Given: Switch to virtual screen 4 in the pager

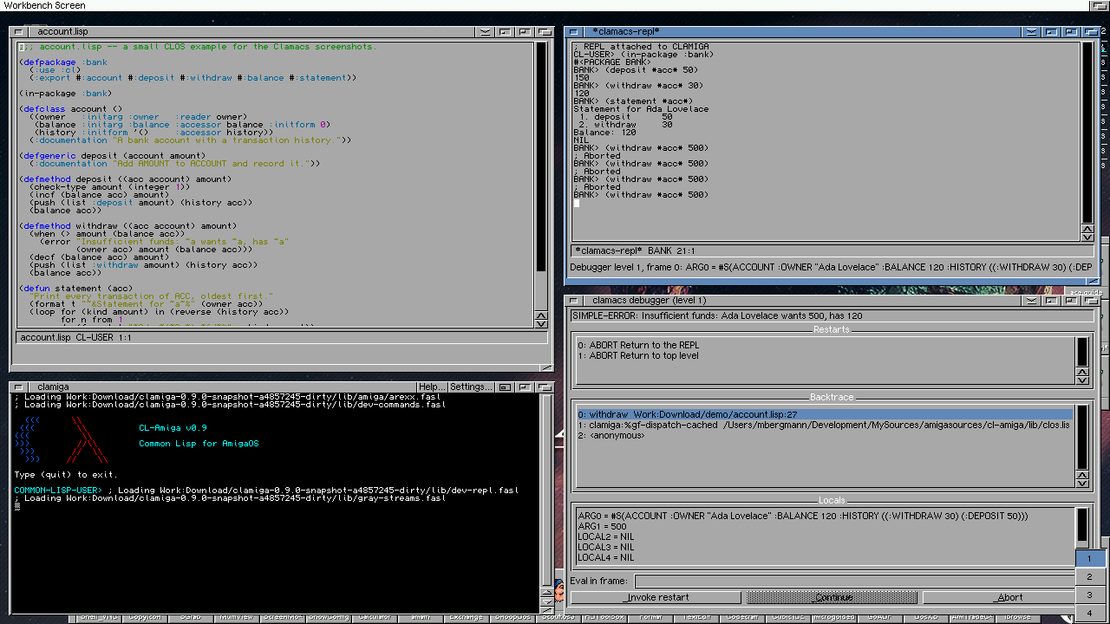Looking at the screenshot, I should click(x=1090, y=613).
